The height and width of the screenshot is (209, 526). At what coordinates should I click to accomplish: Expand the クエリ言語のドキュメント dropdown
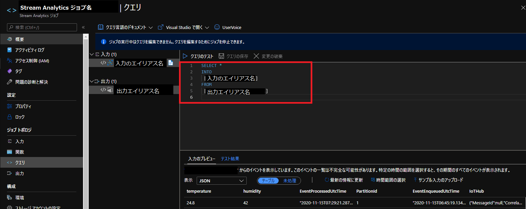coord(151,28)
